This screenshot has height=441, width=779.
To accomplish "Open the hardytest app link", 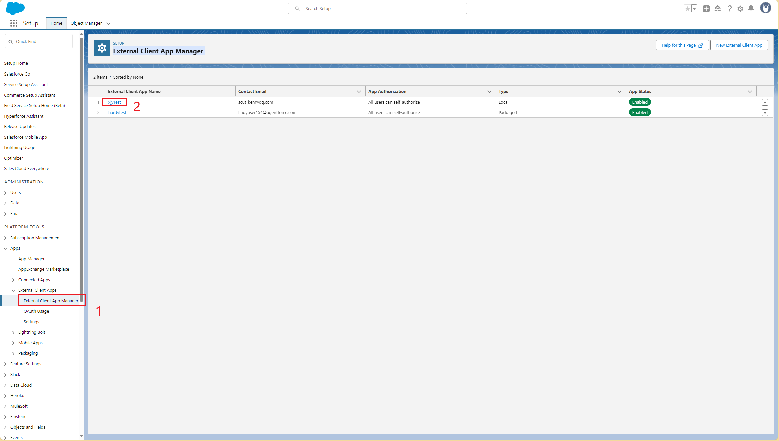I will 117,112.
